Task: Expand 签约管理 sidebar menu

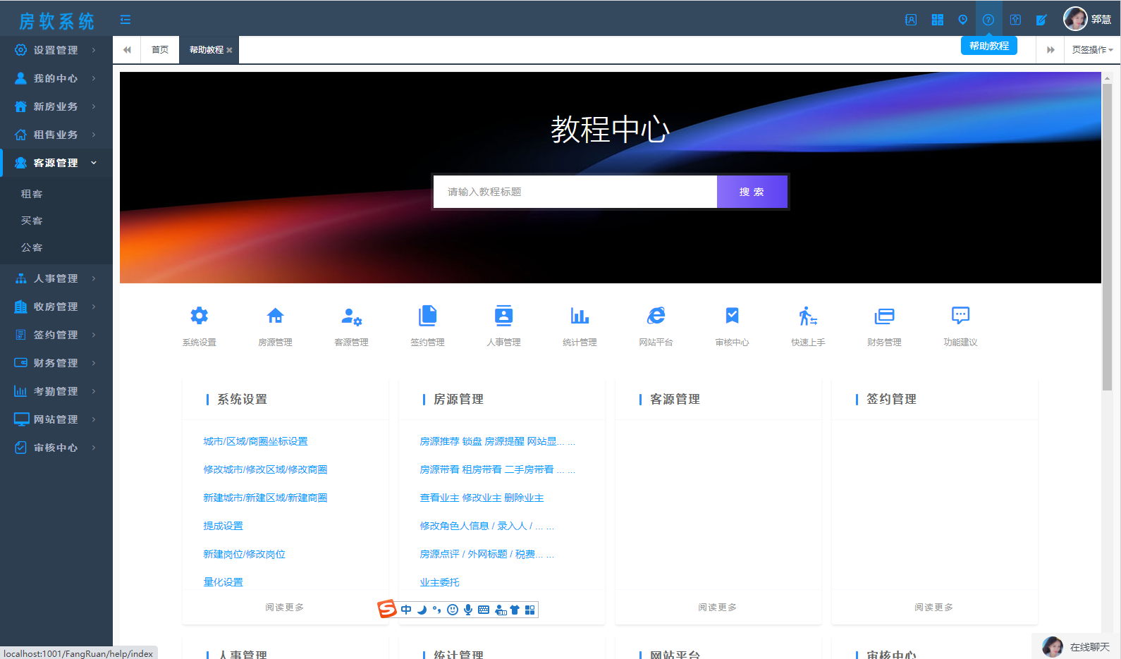Action: [x=56, y=335]
